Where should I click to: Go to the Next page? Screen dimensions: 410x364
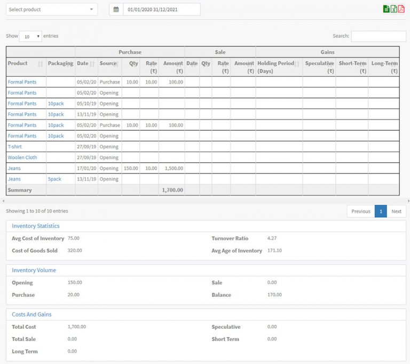[x=396, y=211]
